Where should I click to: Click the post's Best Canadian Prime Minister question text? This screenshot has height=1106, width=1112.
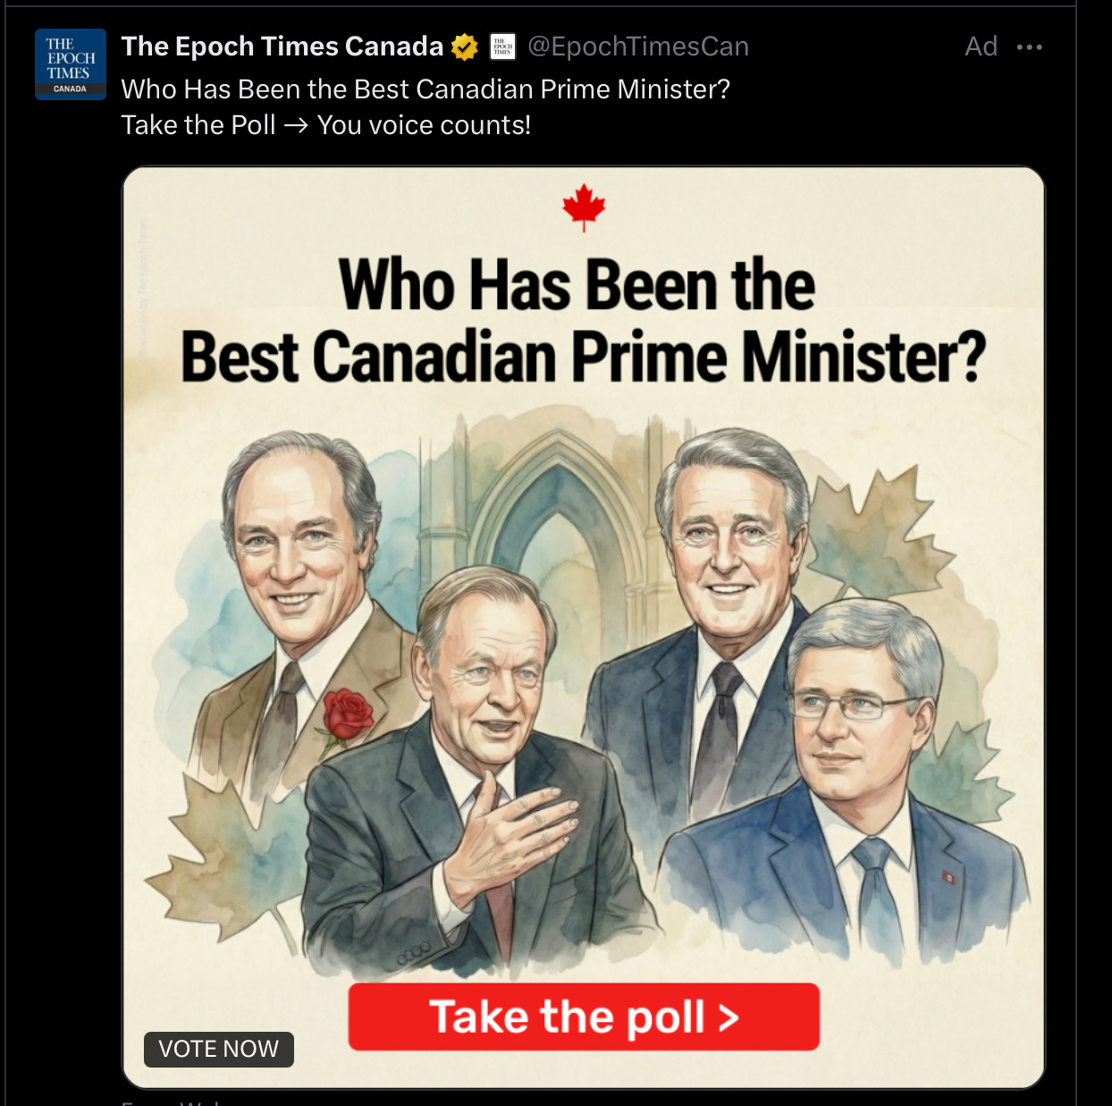tap(425, 89)
